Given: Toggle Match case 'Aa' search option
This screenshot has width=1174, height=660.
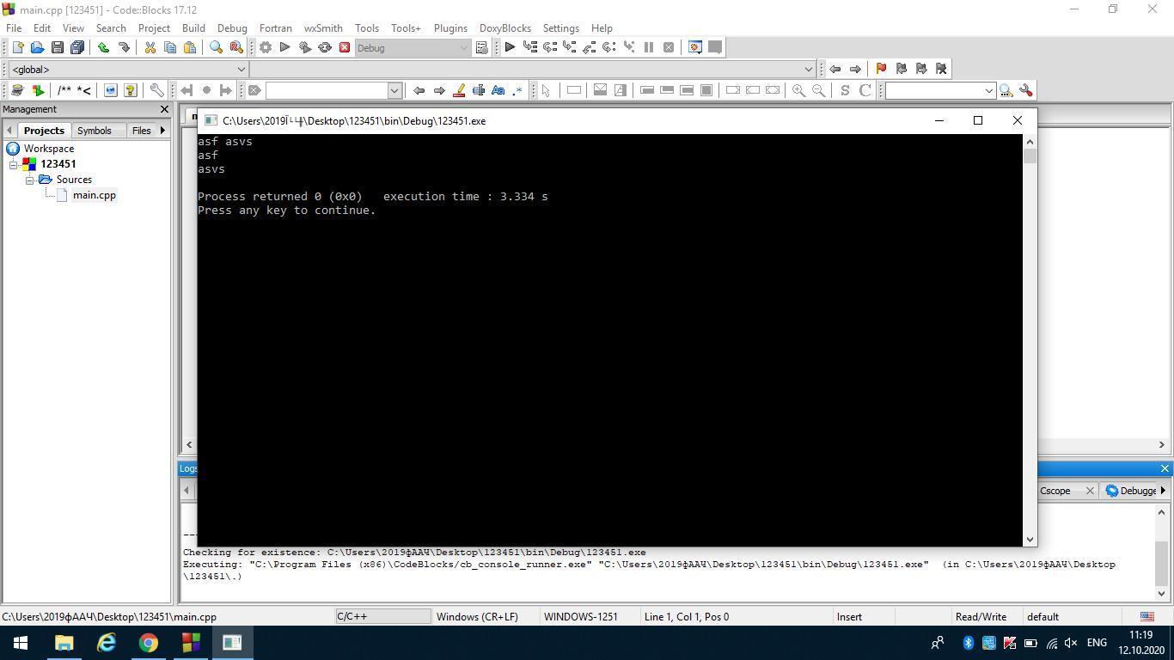Looking at the screenshot, I should (x=498, y=90).
